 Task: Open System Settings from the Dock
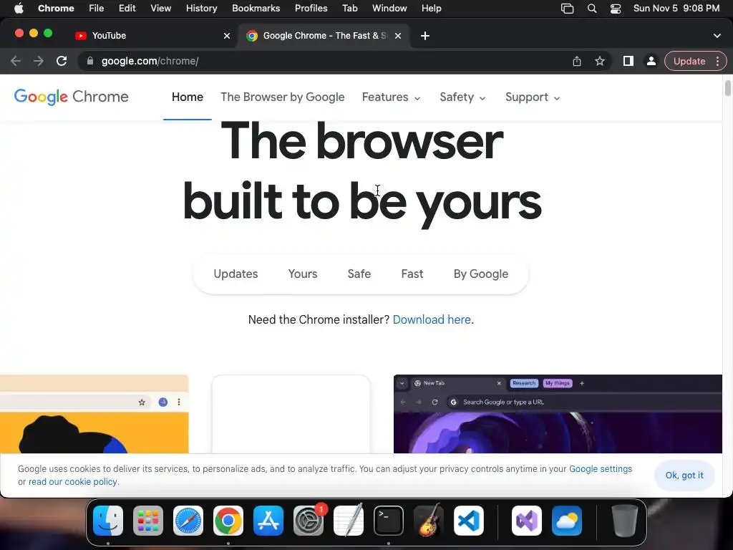coord(309,521)
